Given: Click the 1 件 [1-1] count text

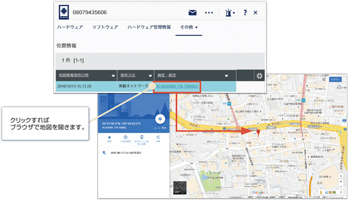Looking at the screenshot, I should point(73,60).
